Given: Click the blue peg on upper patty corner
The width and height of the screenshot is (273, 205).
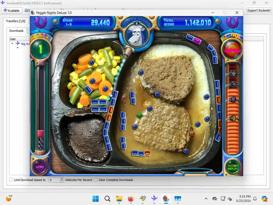Looking at the screenshot, I should click(141, 72).
